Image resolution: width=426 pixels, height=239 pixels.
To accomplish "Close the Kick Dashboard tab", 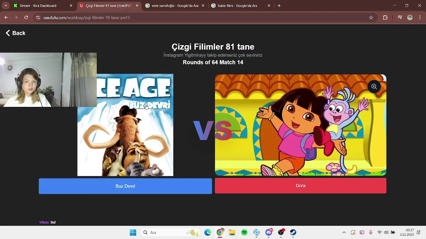I will tap(71, 6).
